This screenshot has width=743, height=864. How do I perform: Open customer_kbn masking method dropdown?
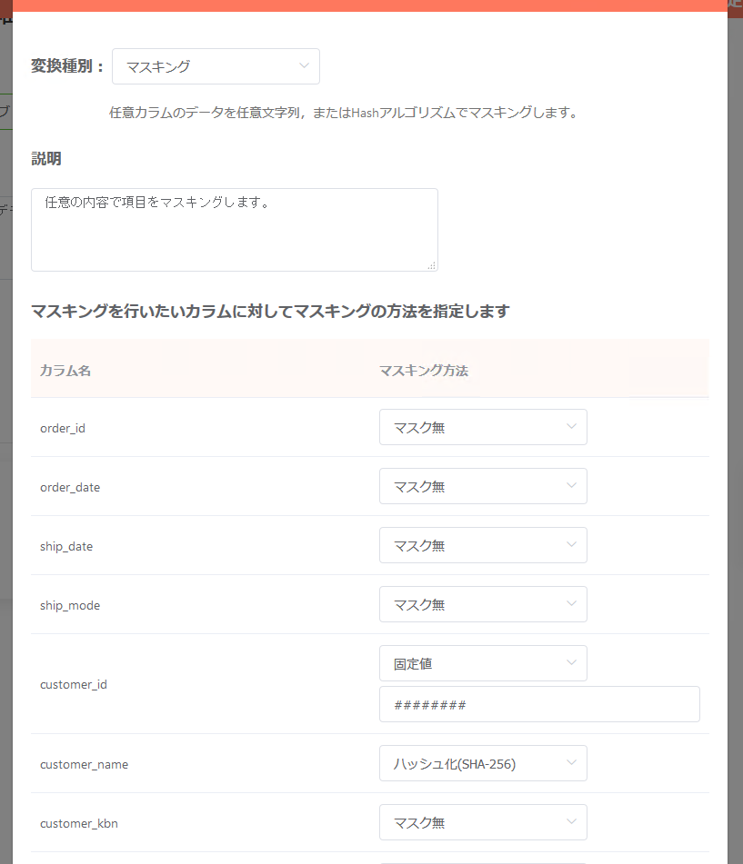[x=483, y=822]
